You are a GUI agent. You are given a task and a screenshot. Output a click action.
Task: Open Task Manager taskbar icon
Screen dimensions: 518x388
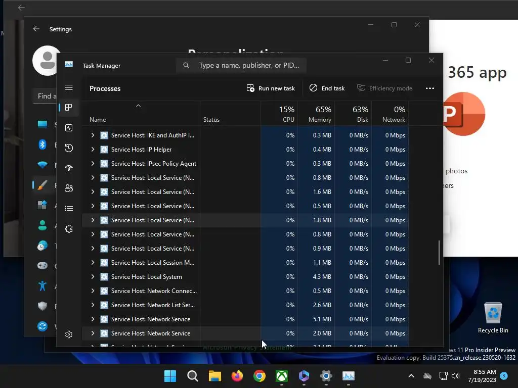[x=348, y=376]
